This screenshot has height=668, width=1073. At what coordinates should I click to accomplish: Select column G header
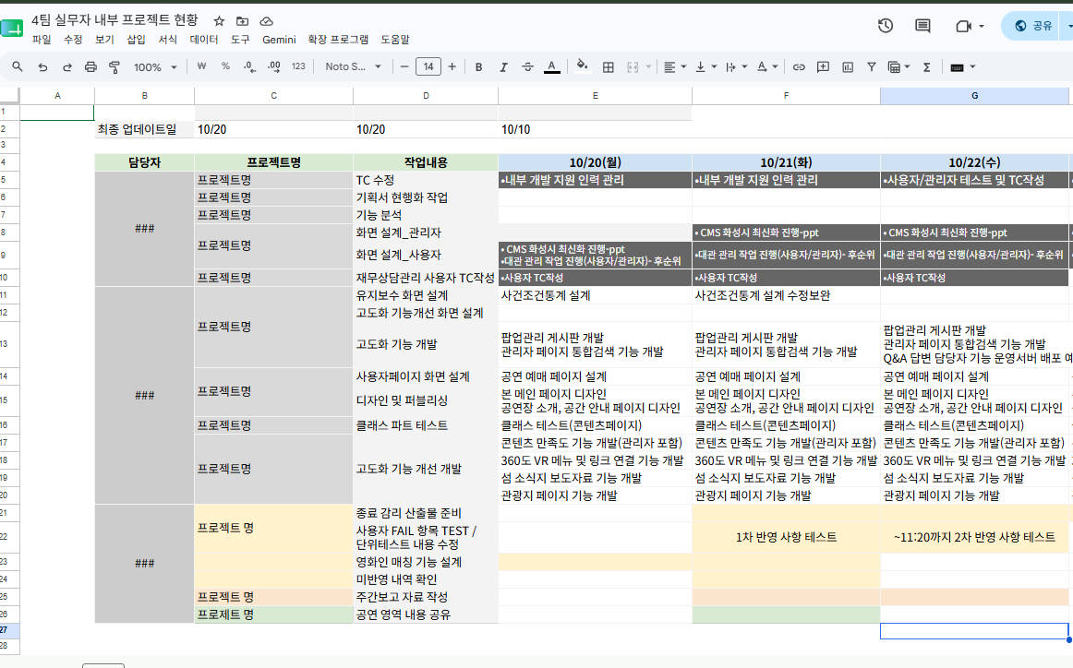(974, 96)
